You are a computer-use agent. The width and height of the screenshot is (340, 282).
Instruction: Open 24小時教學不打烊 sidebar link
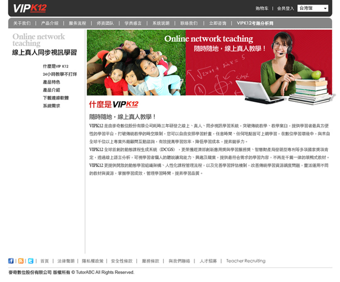tap(59, 74)
